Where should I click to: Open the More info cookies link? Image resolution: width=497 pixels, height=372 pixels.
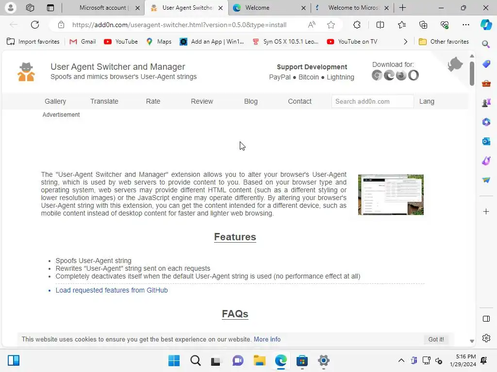pyautogui.click(x=267, y=339)
